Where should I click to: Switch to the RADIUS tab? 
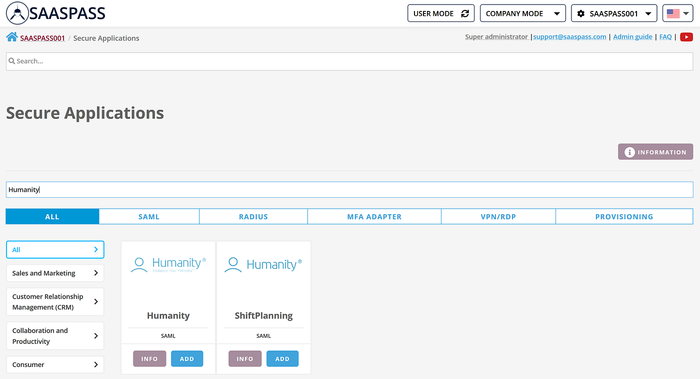(x=253, y=217)
